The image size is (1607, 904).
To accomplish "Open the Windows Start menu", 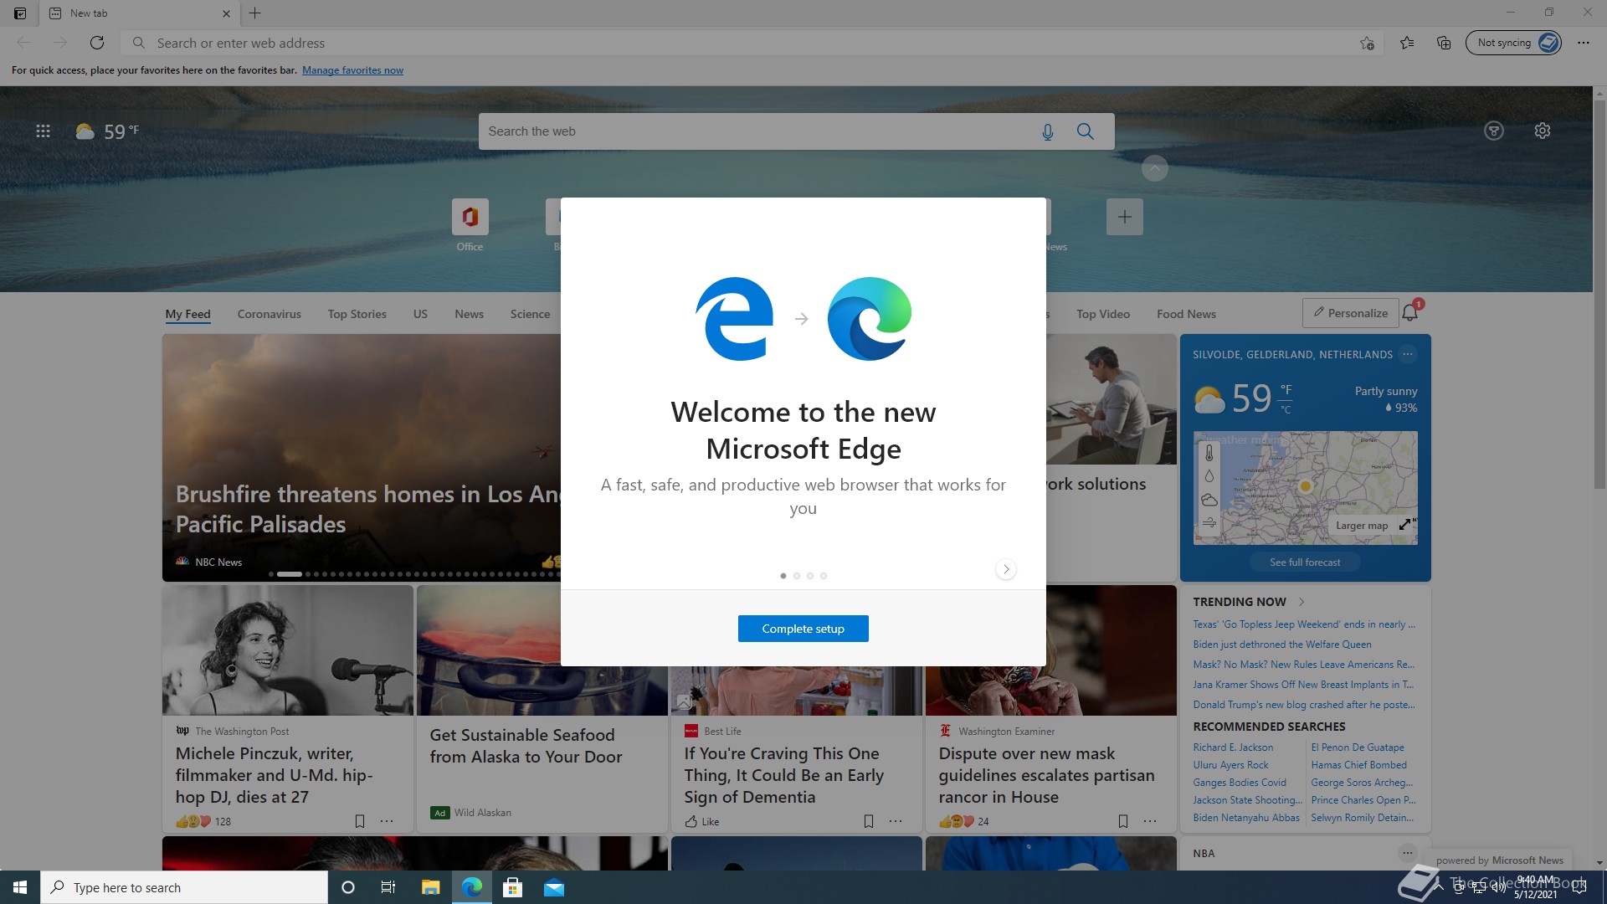I will click(20, 887).
